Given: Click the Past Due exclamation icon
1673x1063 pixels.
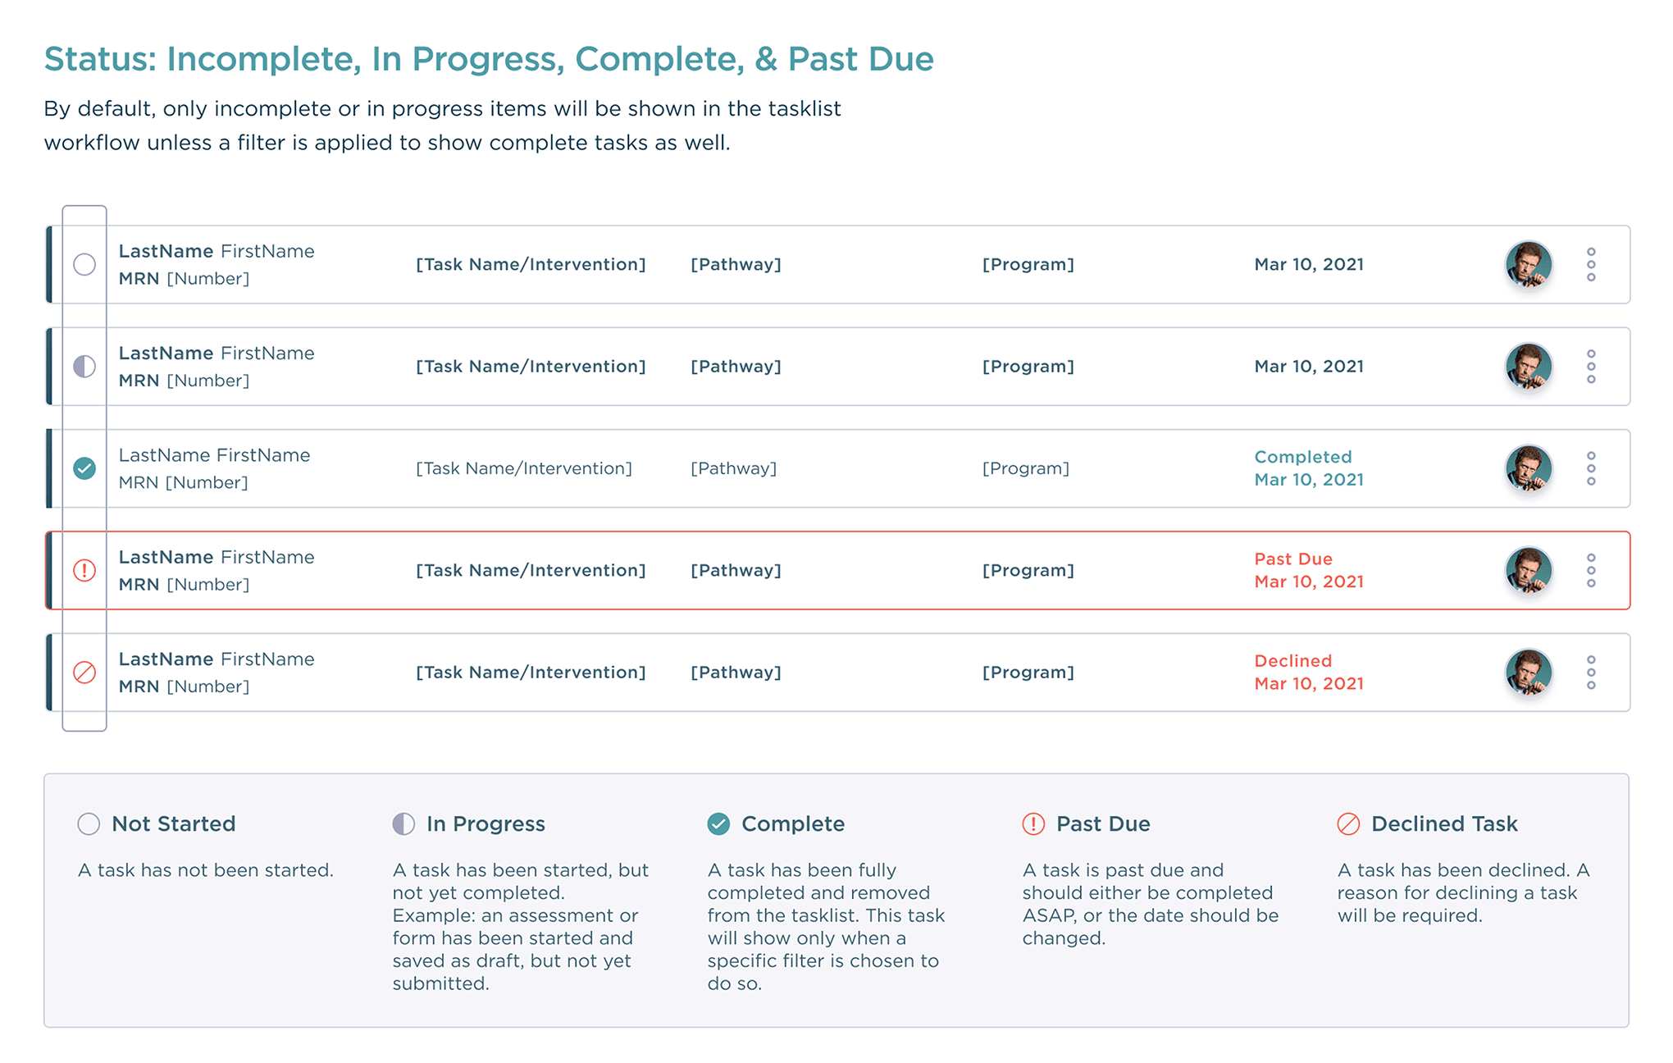Looking at the screenshot, I should coord(84,570).
